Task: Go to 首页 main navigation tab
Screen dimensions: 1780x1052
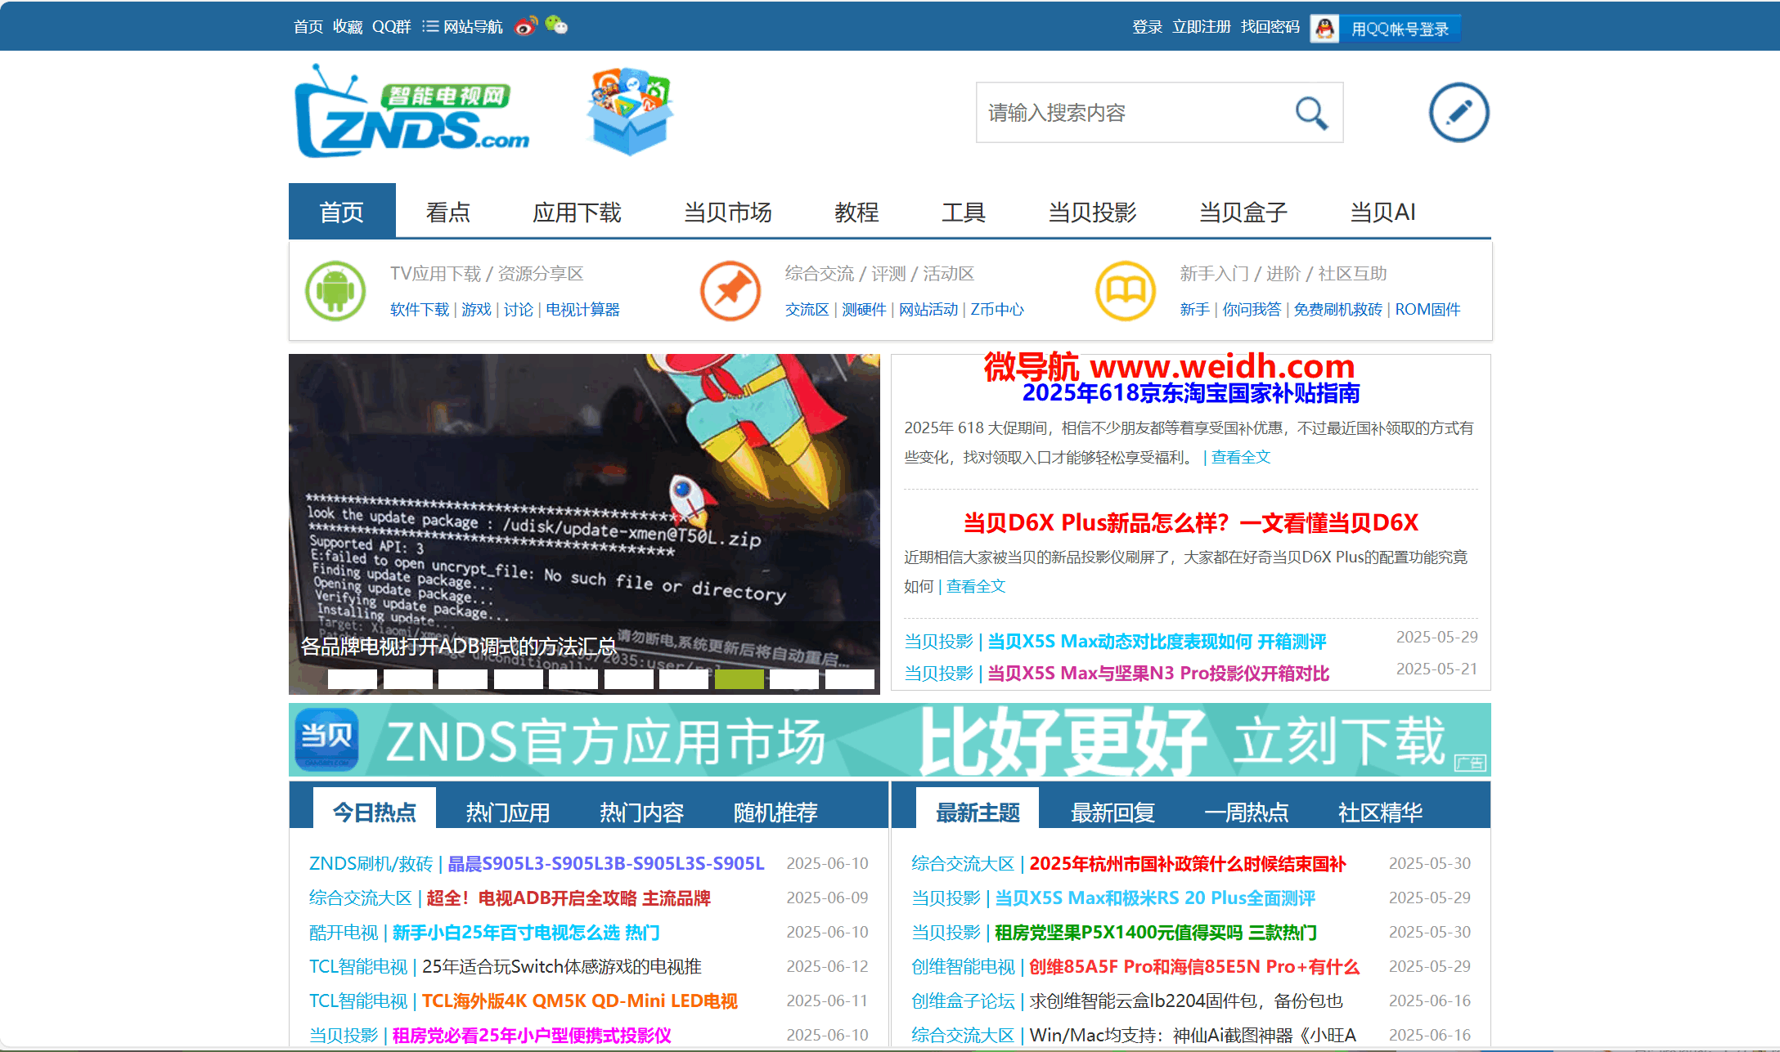Action: (x=342, y=212)
